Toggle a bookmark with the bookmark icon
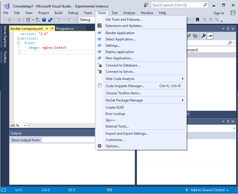This screenshot has height=194, width=238. tap(197, 19)
